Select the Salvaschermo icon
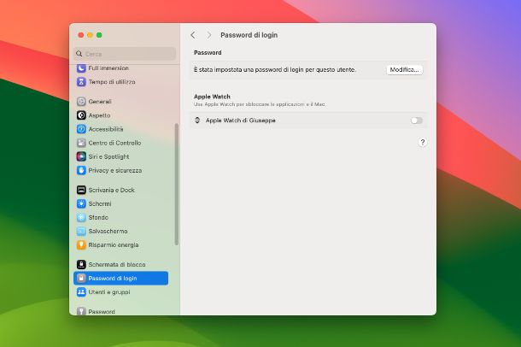 81,231
